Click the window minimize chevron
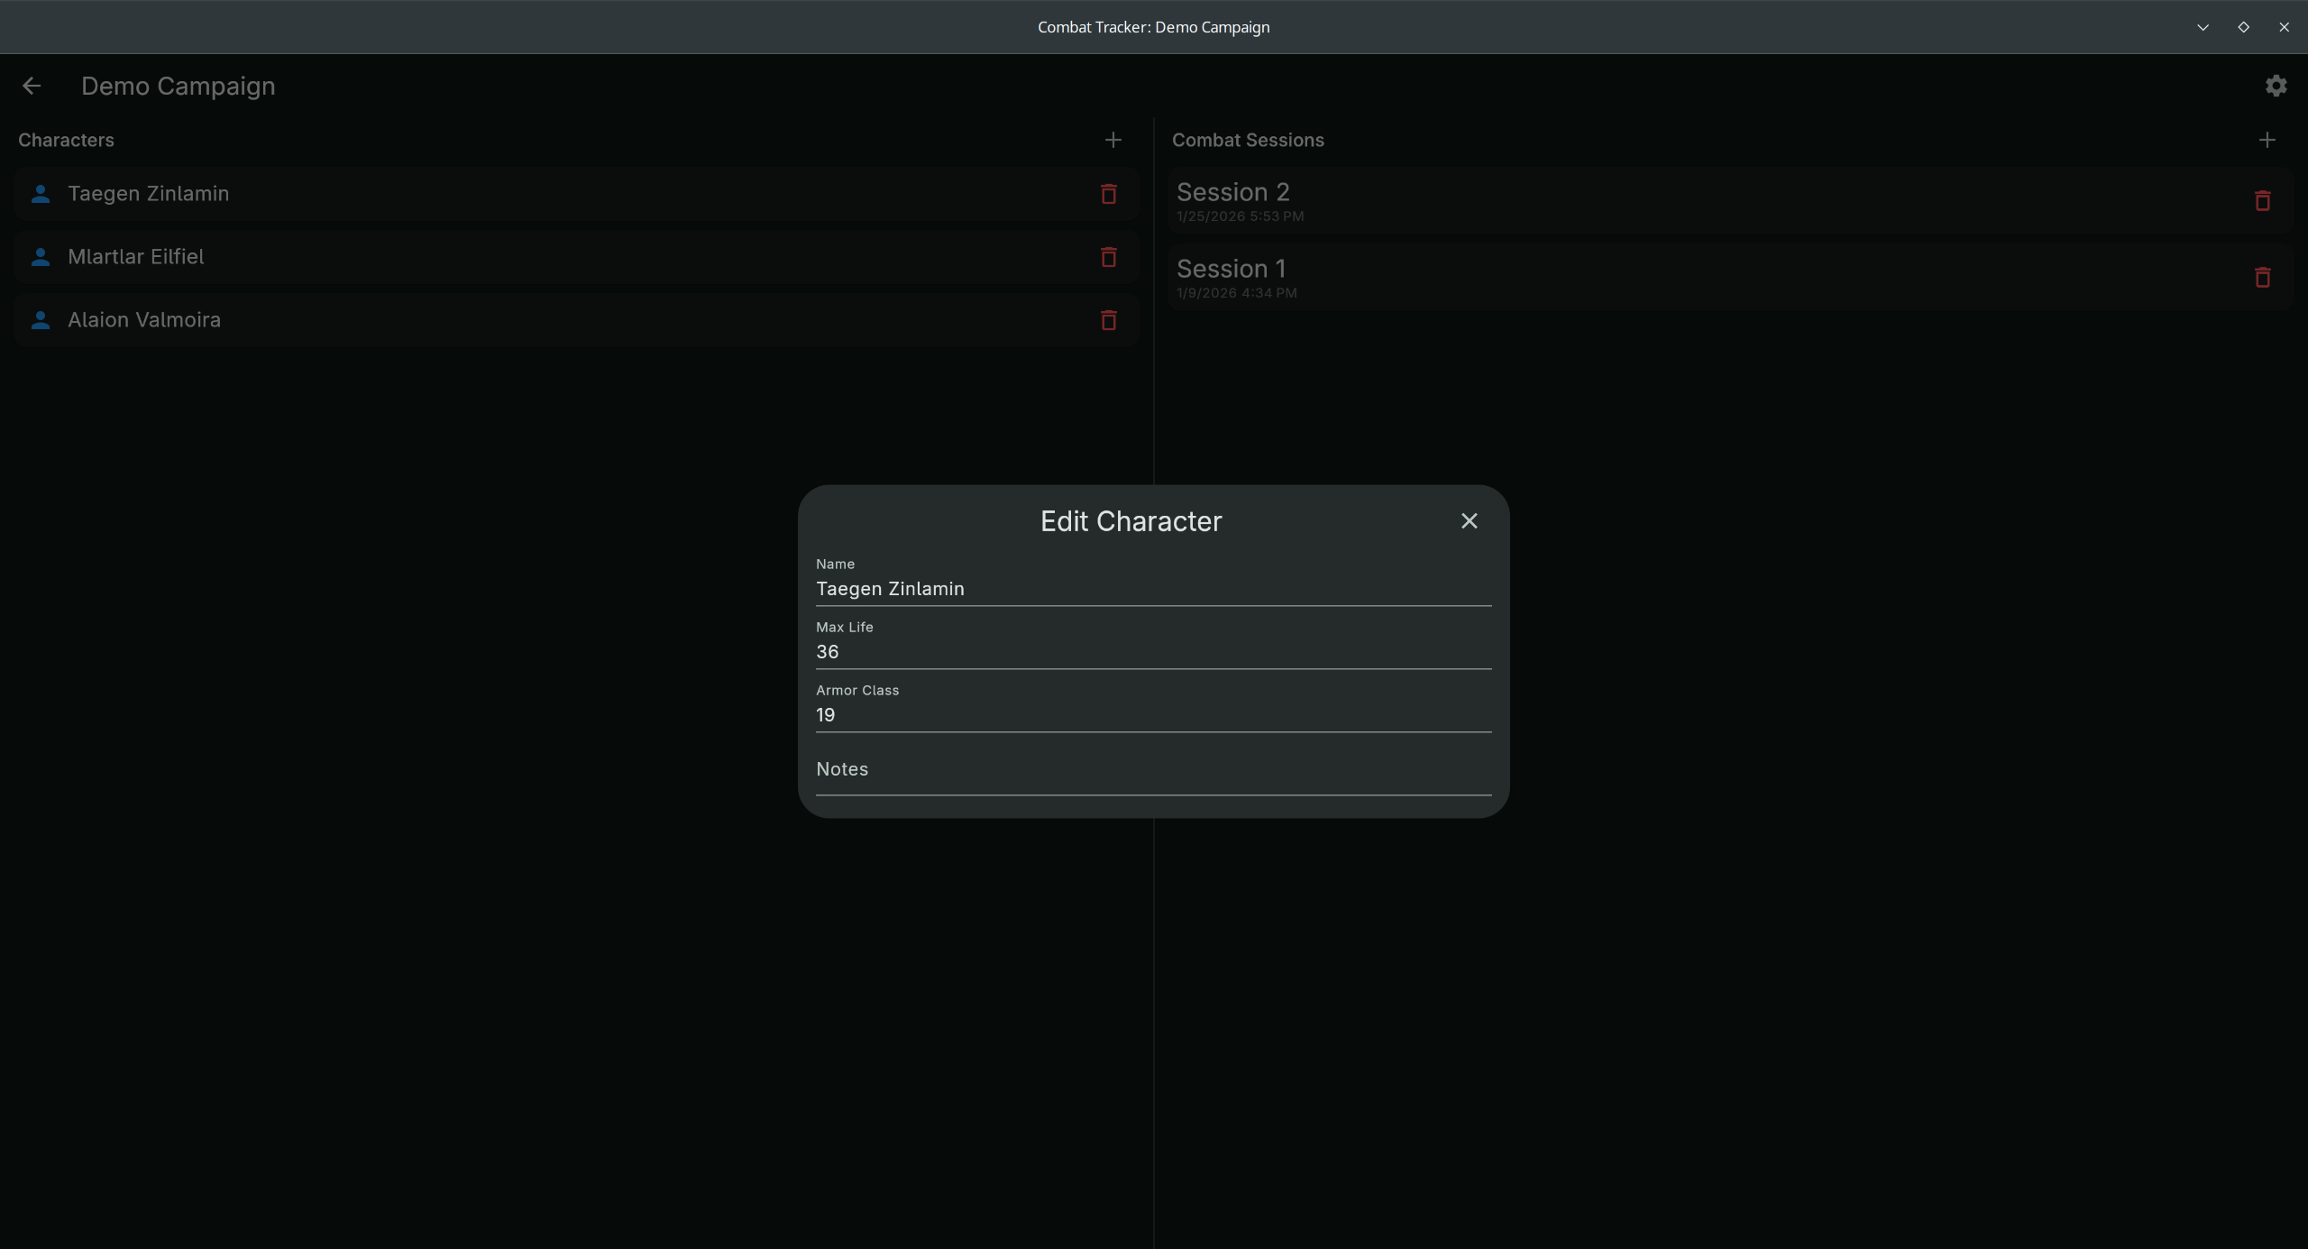Viewport: 2308px width, 1249px height. click(x=2203, y=27)
